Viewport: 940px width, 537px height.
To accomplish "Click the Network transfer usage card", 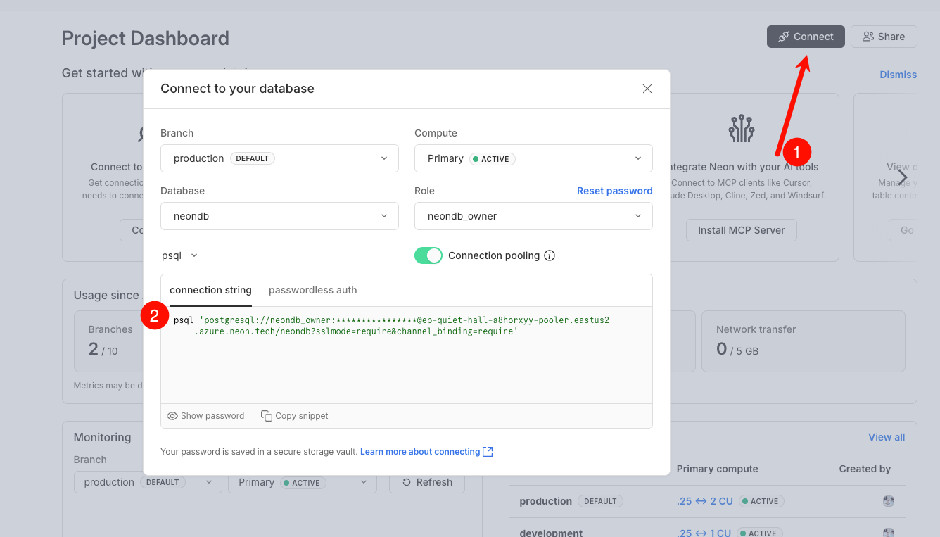I will tap(803, 341).
